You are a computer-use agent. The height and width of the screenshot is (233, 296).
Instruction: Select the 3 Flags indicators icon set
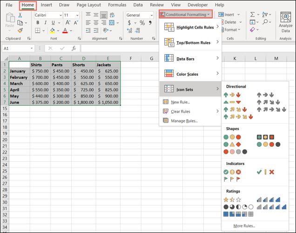click(x=232, y=179)
